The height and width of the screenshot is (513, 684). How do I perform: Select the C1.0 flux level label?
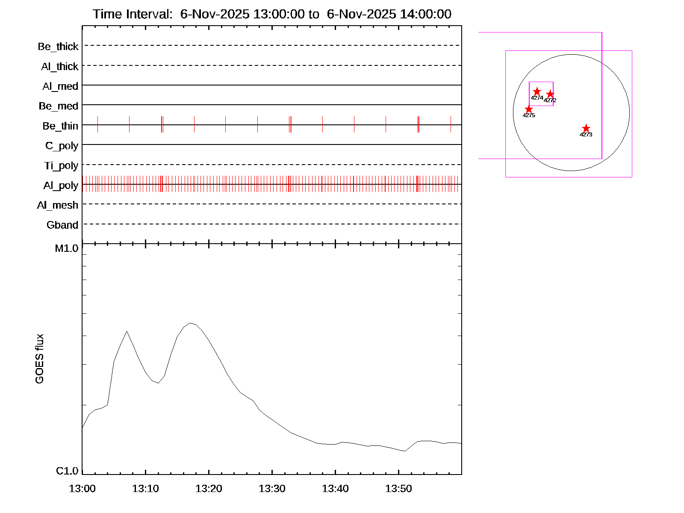67,471
